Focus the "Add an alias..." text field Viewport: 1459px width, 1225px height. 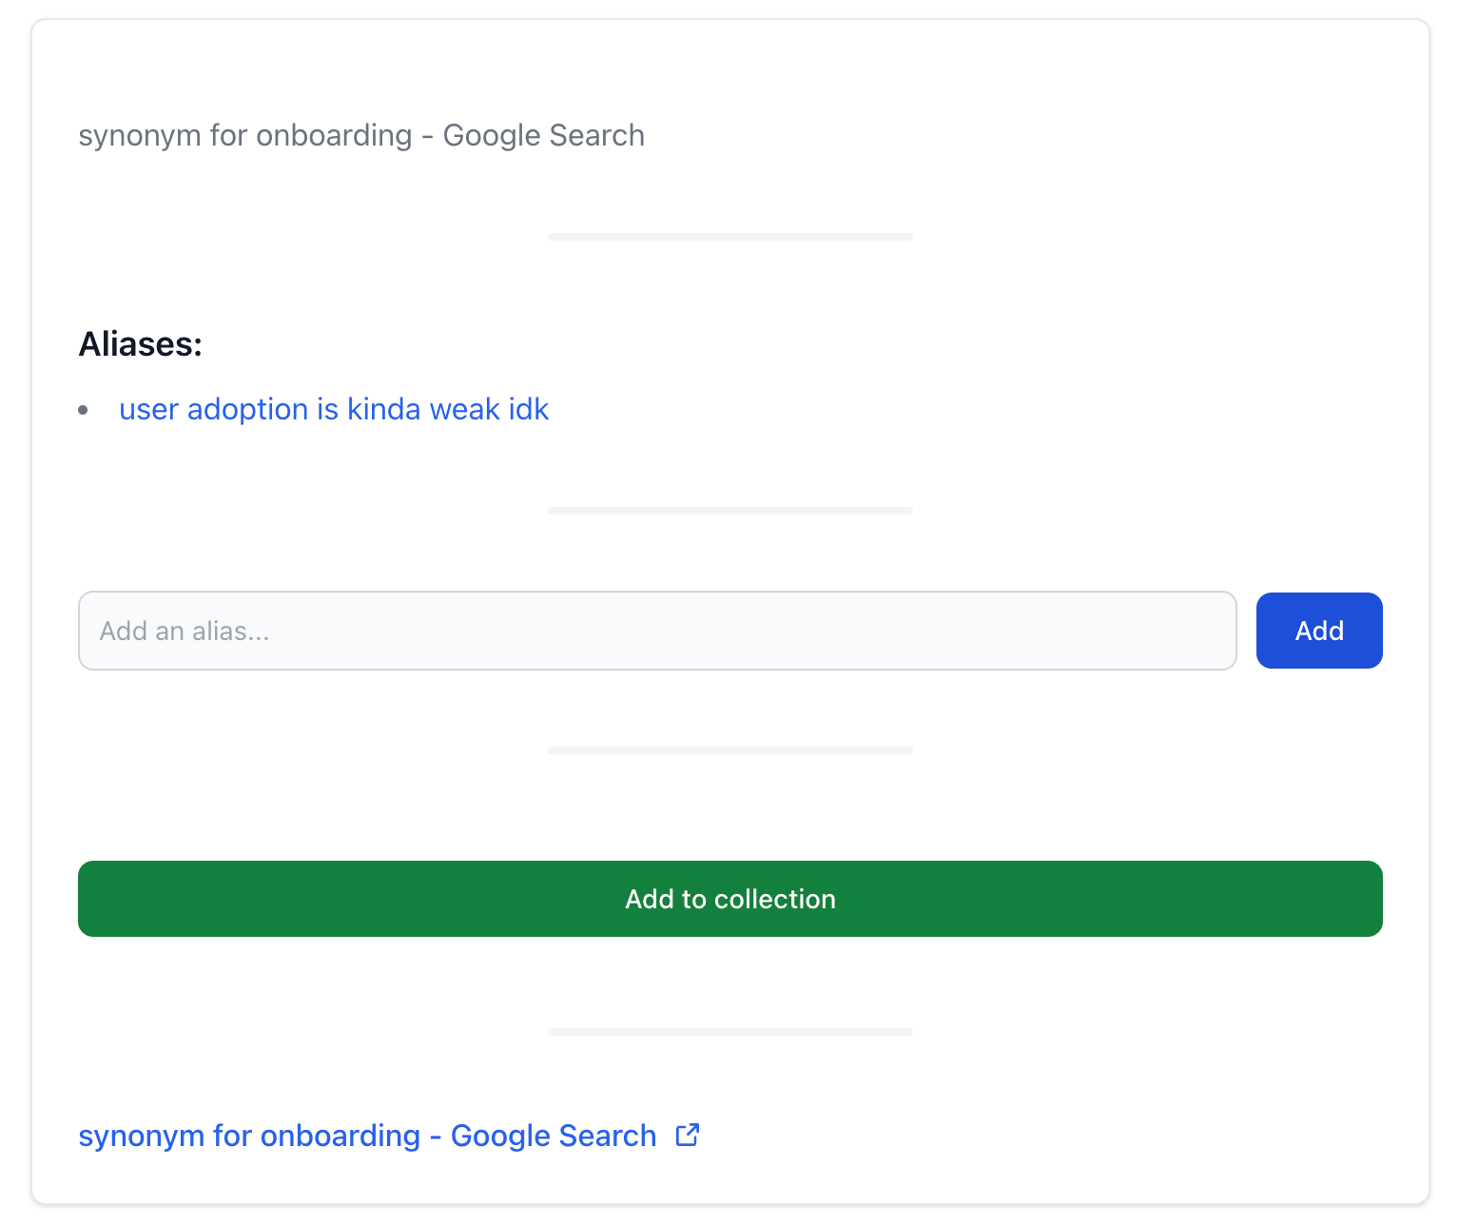tap(656, 631)
